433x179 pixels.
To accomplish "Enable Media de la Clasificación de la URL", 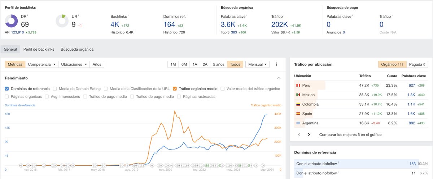I will 106,88.
